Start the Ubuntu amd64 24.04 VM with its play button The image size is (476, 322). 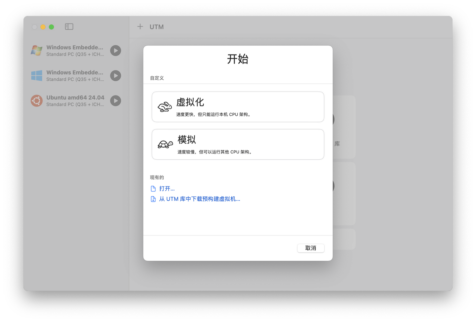pyautogui.click(x=115, y=101)
